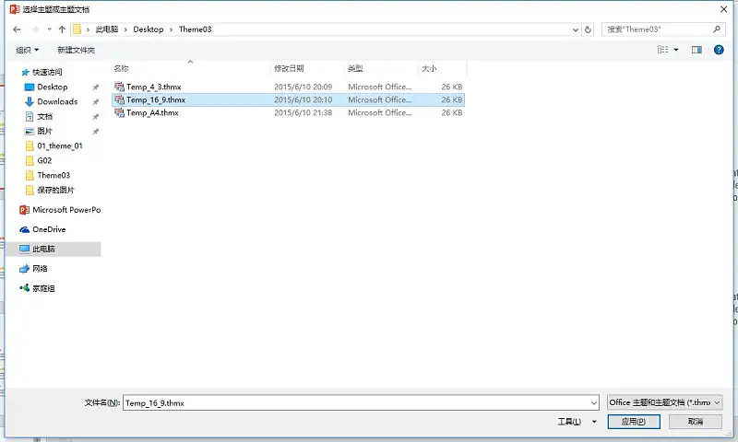This screenshot has width=738, height=442.
Task: Select the 网络 (Network) sidebar item
Action: click(40, 269)
